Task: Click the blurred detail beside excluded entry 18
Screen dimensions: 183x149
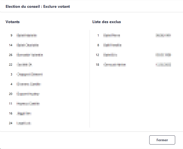Action: pyautogui.click(x=163, y=65)
